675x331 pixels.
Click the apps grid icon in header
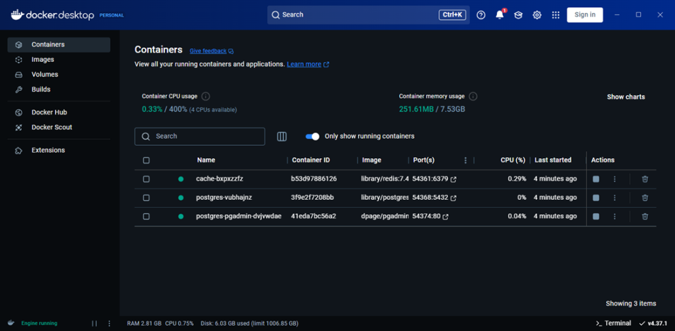[556, 15]
